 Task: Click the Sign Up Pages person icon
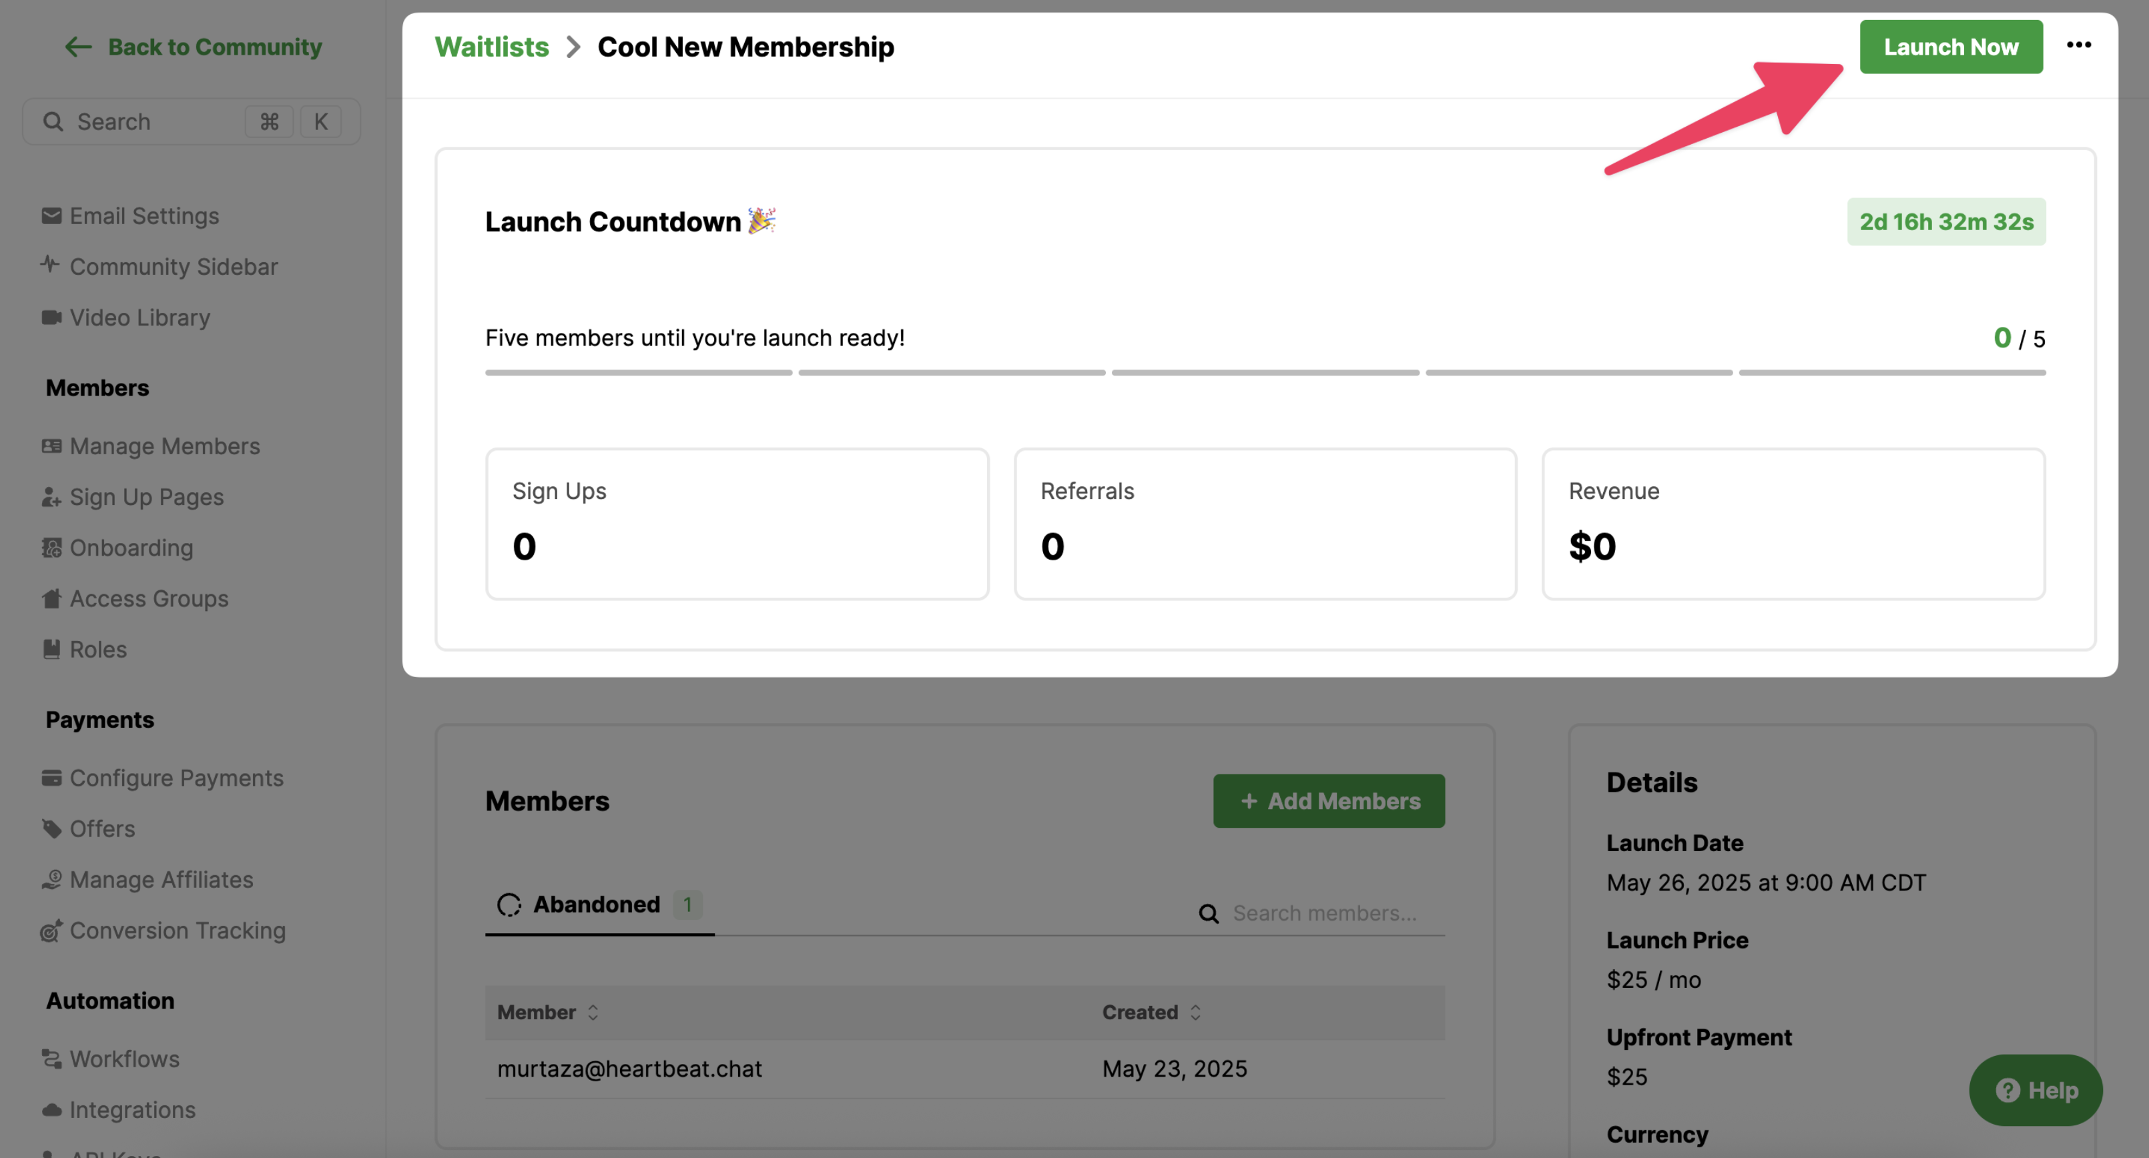click(x=52, y=497)
